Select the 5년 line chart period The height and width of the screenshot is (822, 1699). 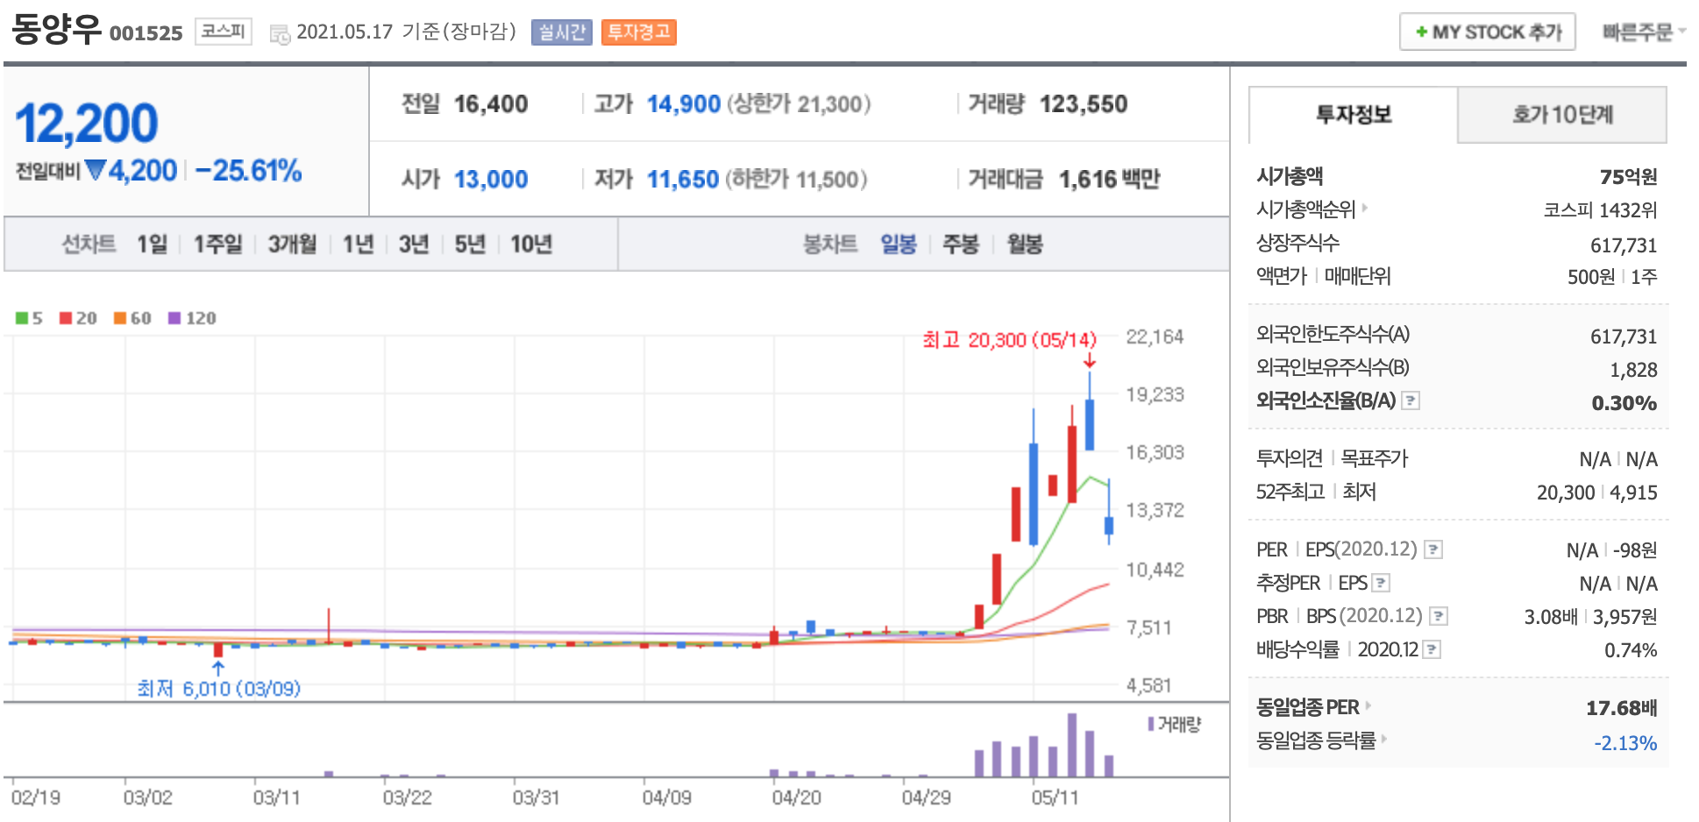click(470, 244)
